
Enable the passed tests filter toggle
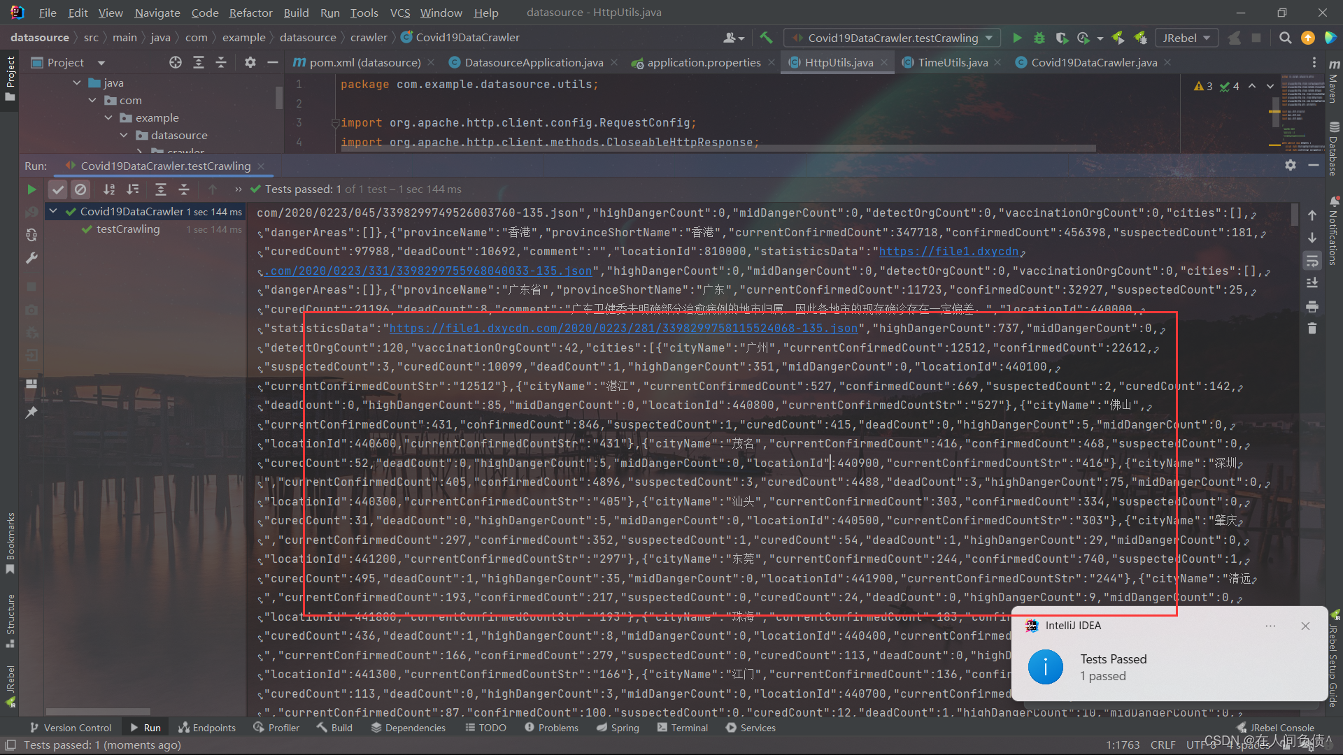57,188
